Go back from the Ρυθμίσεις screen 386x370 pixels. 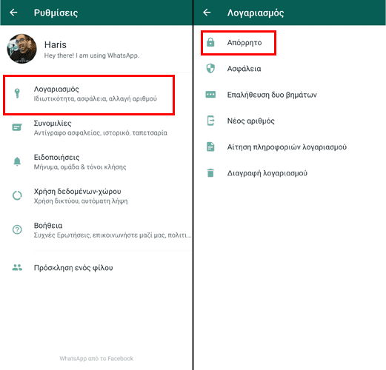pyautogui.click(x=13, y=13)
